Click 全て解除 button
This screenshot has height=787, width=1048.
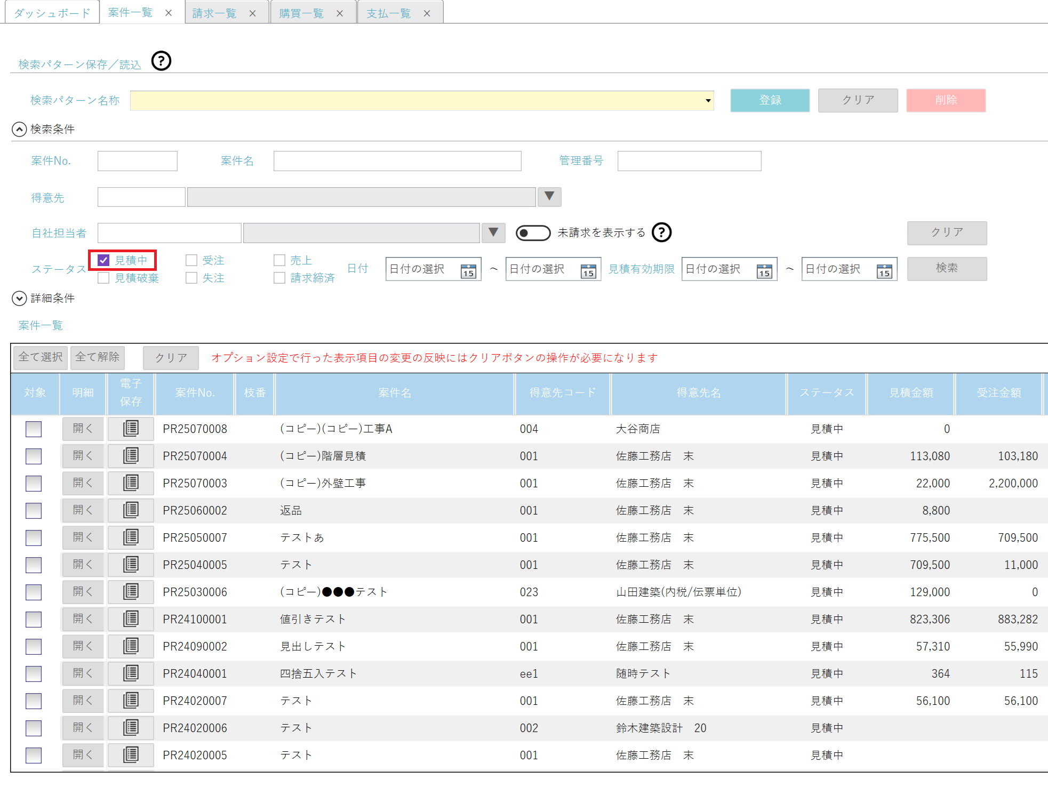97,357
